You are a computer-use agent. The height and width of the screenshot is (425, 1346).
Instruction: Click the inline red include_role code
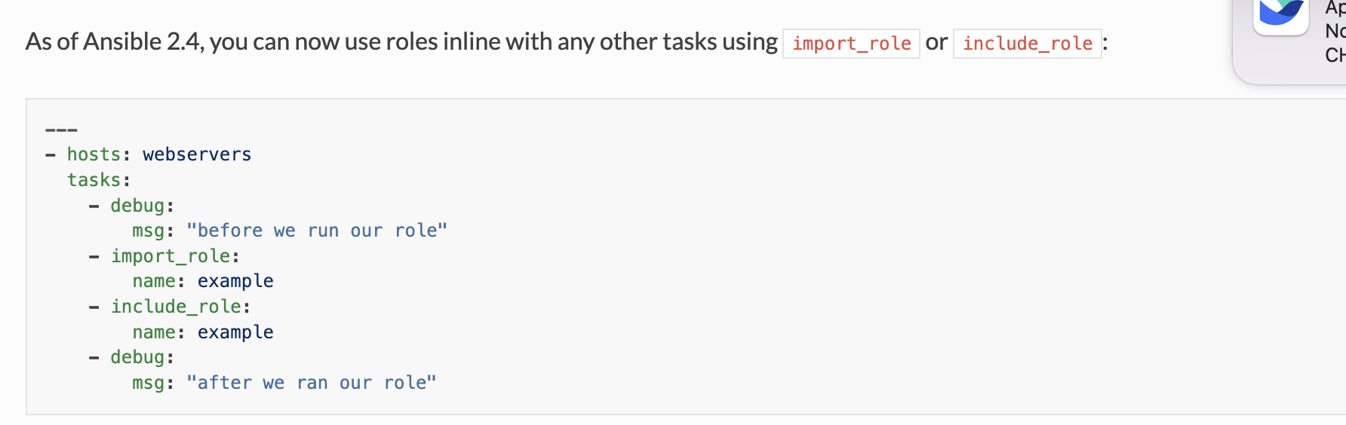pos(1027,44)
